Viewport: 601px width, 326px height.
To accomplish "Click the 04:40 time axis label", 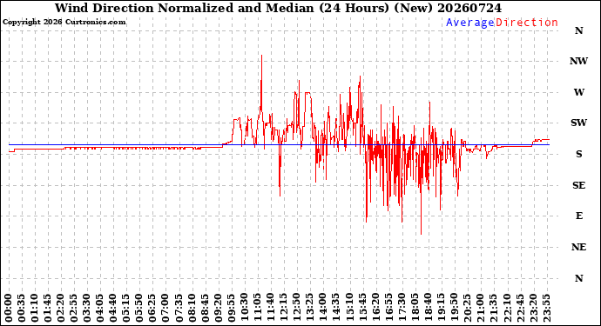I will click(113, 308).
